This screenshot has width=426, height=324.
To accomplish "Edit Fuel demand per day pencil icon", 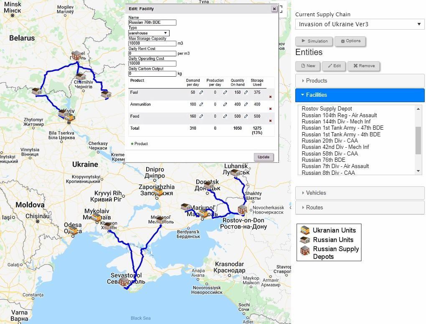I will click(201, 93).
